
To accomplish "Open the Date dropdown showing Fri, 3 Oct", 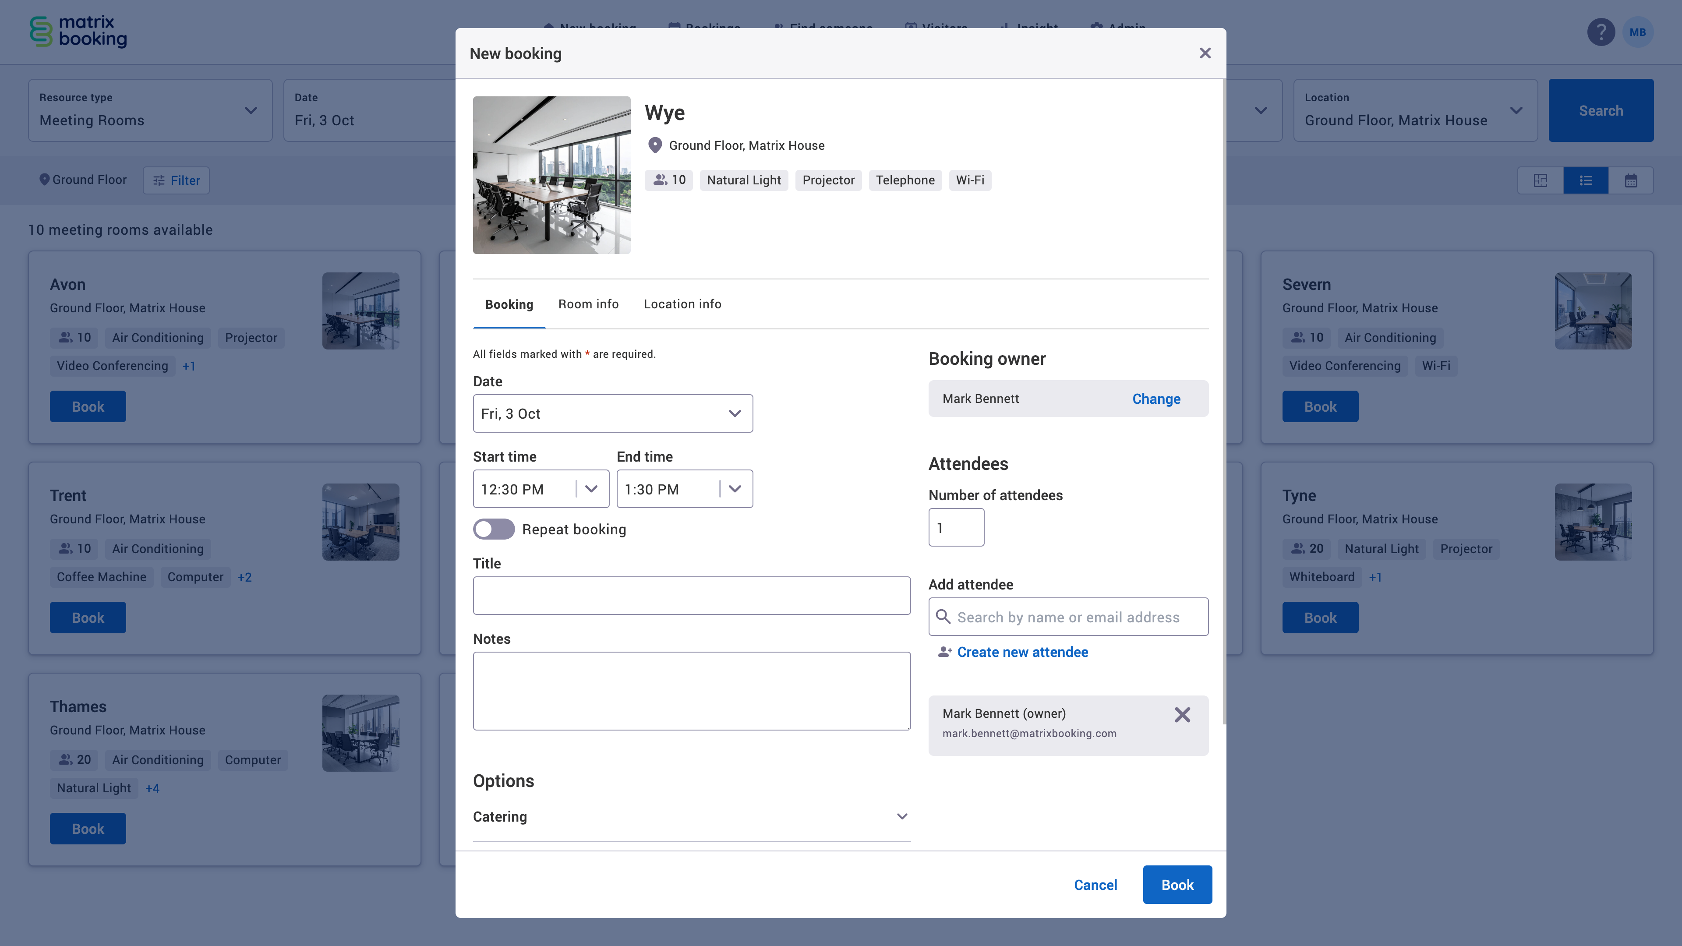I will 612,413.
